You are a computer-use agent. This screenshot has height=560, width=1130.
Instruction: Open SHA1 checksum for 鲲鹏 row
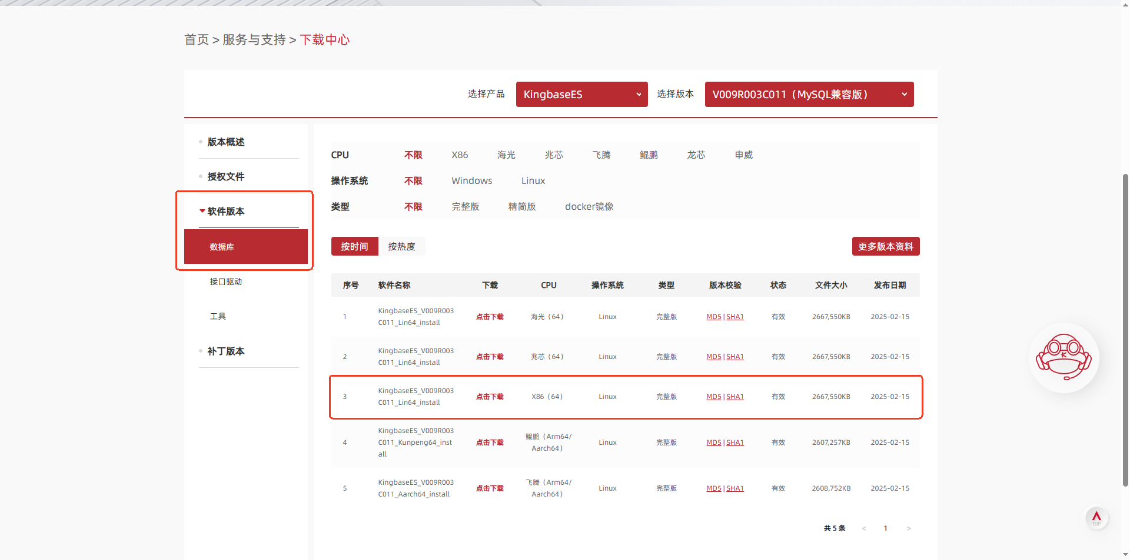pyautogui.click(x=735, y=442)
